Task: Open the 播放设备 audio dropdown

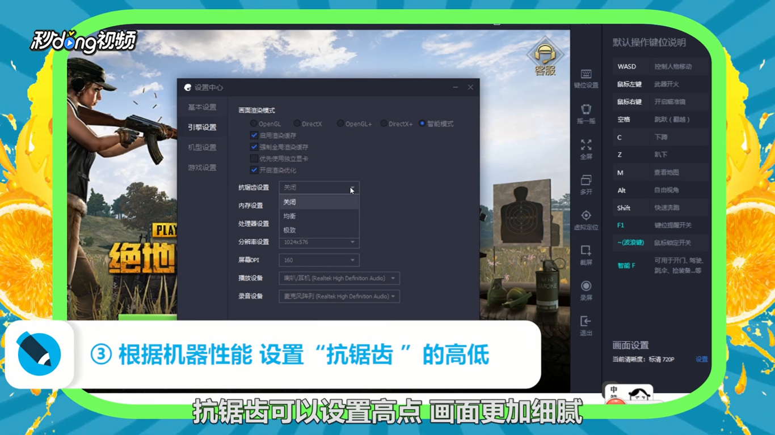Action: (339, 278)
